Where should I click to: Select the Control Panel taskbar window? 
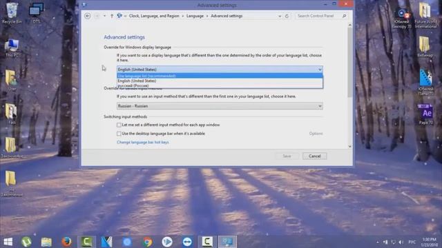[227, 242]
